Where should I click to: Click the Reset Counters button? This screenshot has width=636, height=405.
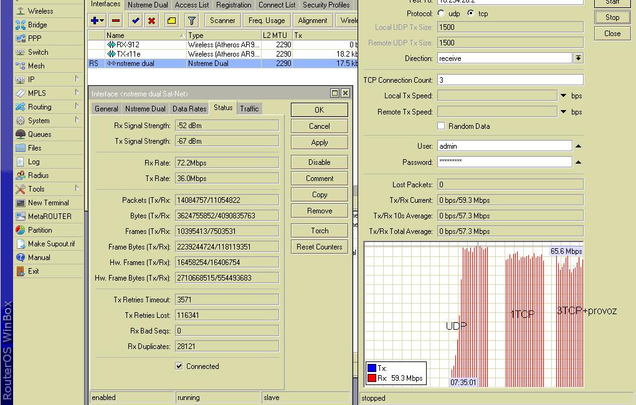pos(319,246)
